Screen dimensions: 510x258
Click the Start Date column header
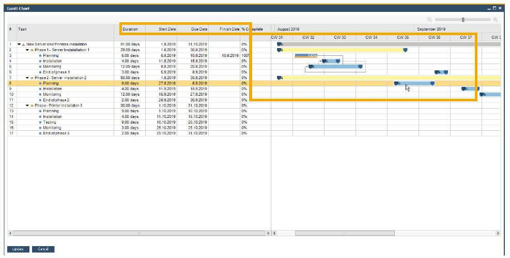coord(167,29)
